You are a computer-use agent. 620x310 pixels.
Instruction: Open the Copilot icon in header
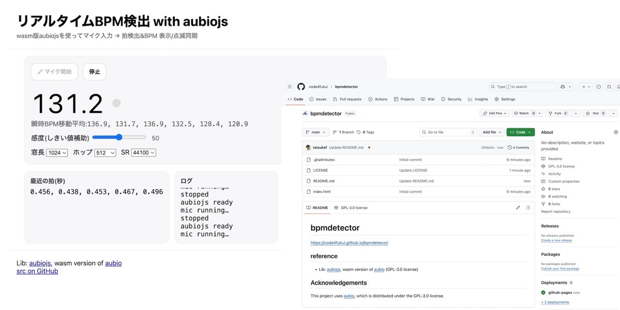click(x=563, y=87)
